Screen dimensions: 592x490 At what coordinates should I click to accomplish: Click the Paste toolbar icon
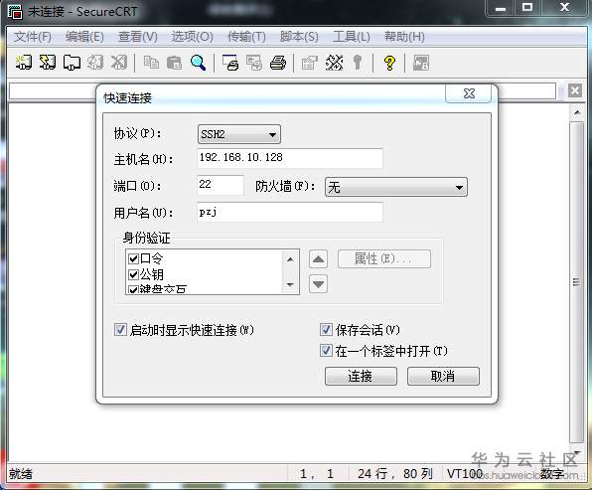pos(175,63)
